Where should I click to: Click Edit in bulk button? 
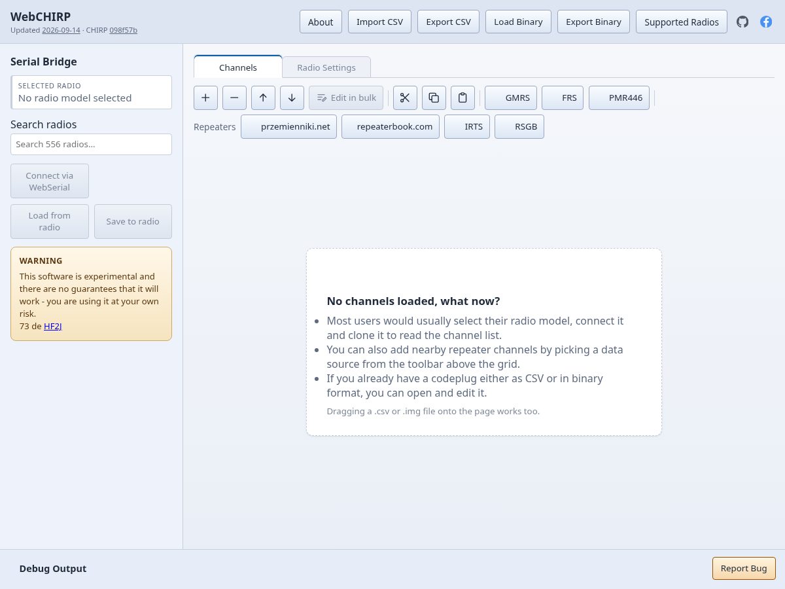[346, 98]
